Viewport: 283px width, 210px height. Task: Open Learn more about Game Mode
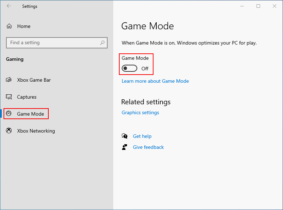click(x=155, y=81)
